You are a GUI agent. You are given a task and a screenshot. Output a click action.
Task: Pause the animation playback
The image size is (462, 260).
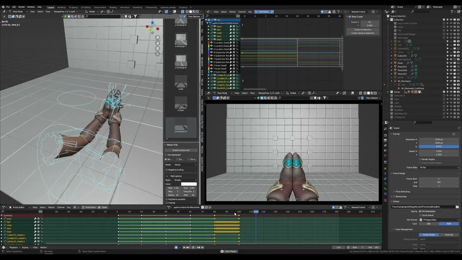click(x=193, y=247)
